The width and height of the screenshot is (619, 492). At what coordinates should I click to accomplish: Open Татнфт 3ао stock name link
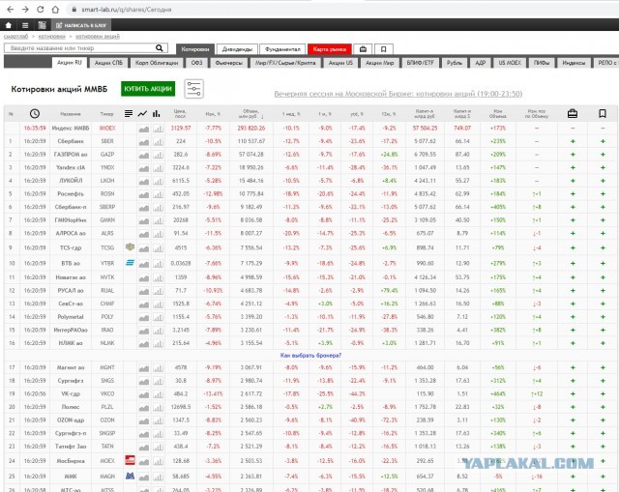click(71, 447)
